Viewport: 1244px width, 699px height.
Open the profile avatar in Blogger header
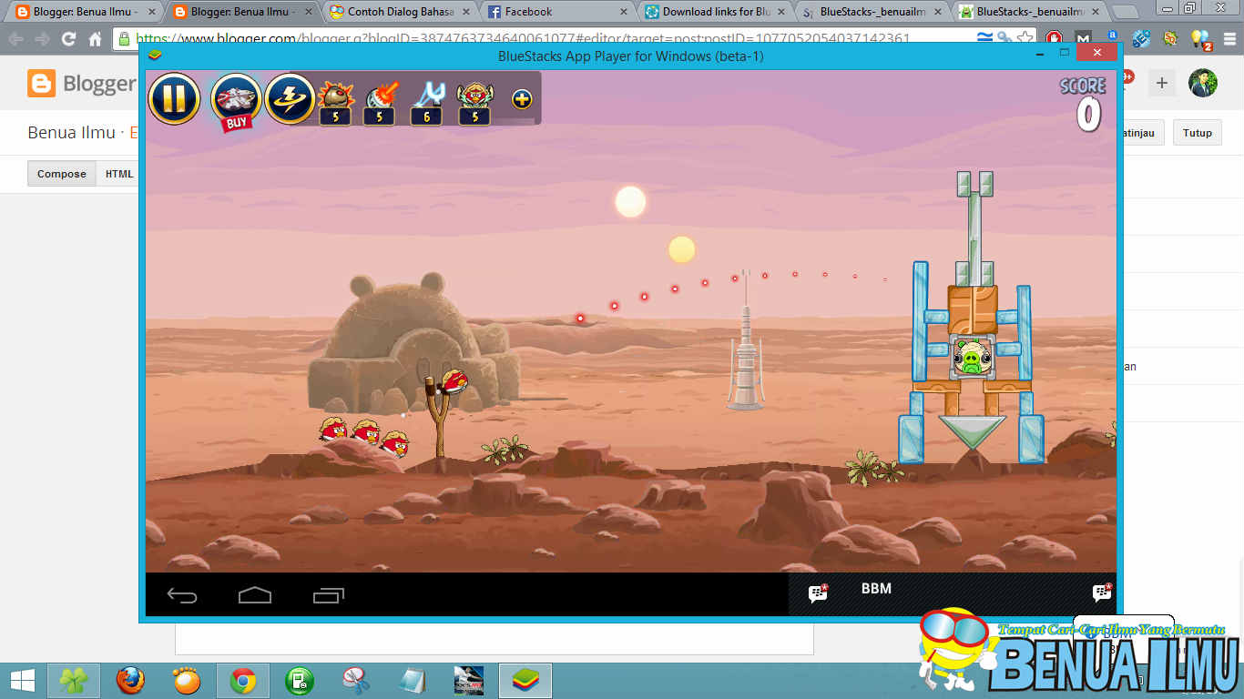(1203, 83)
